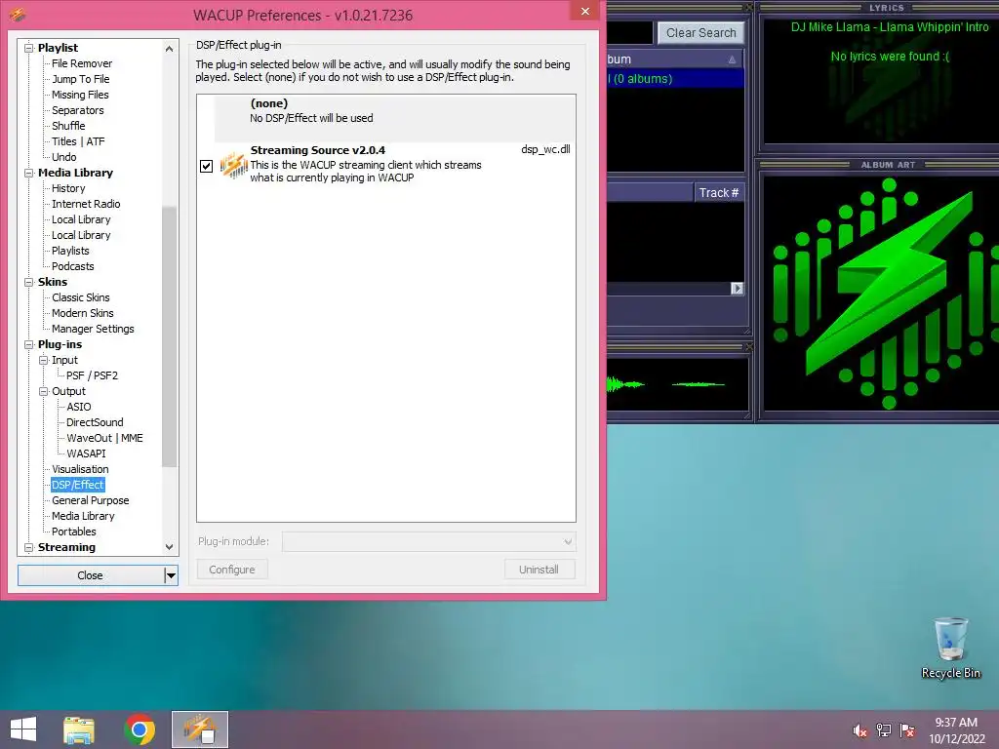
Task: Collapse the Output subtree
Action: pyautogui.click(x=43, y=391)
